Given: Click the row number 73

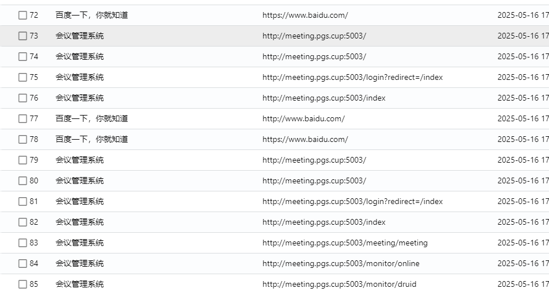Looking at the screenshot, I should [x=34, y=36].
